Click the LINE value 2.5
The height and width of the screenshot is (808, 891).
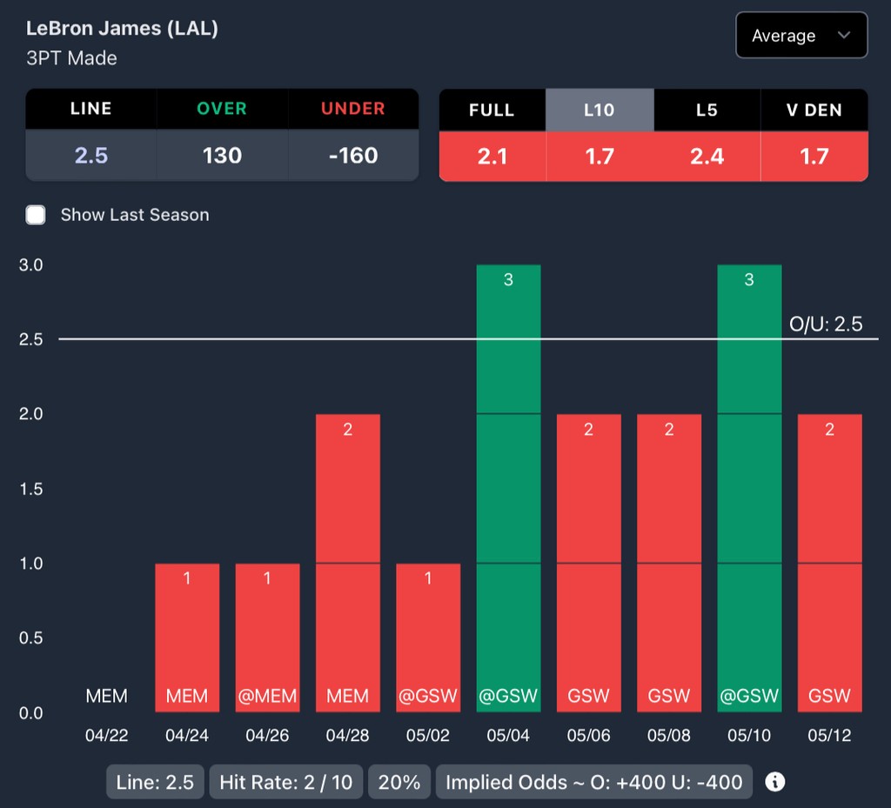pos(91,155)
